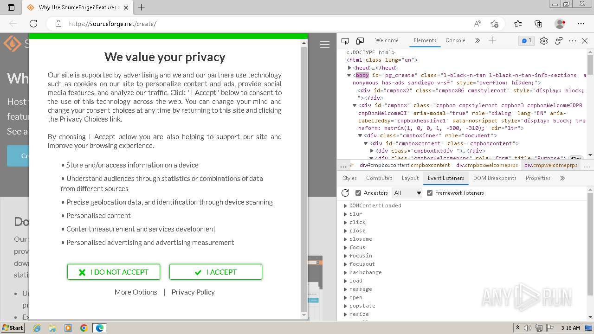Open Edge settings and more menu
Screen dimensions: 594x334
[x=581, y=24]
